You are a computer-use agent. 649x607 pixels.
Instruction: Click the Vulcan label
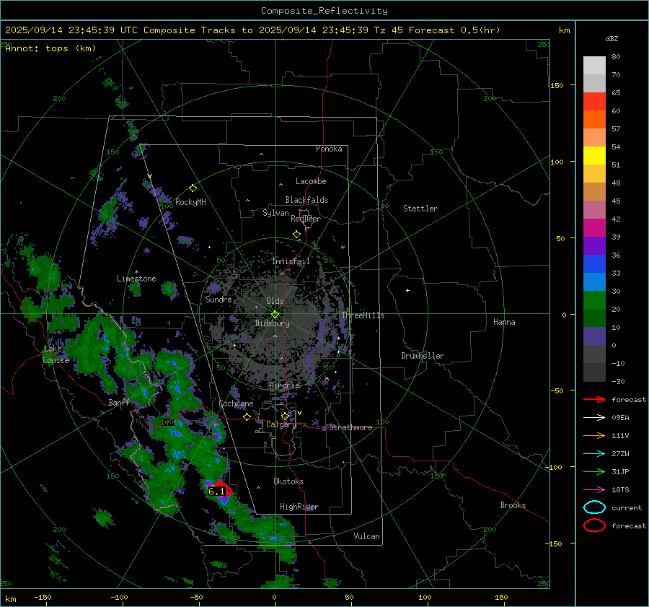366,536
